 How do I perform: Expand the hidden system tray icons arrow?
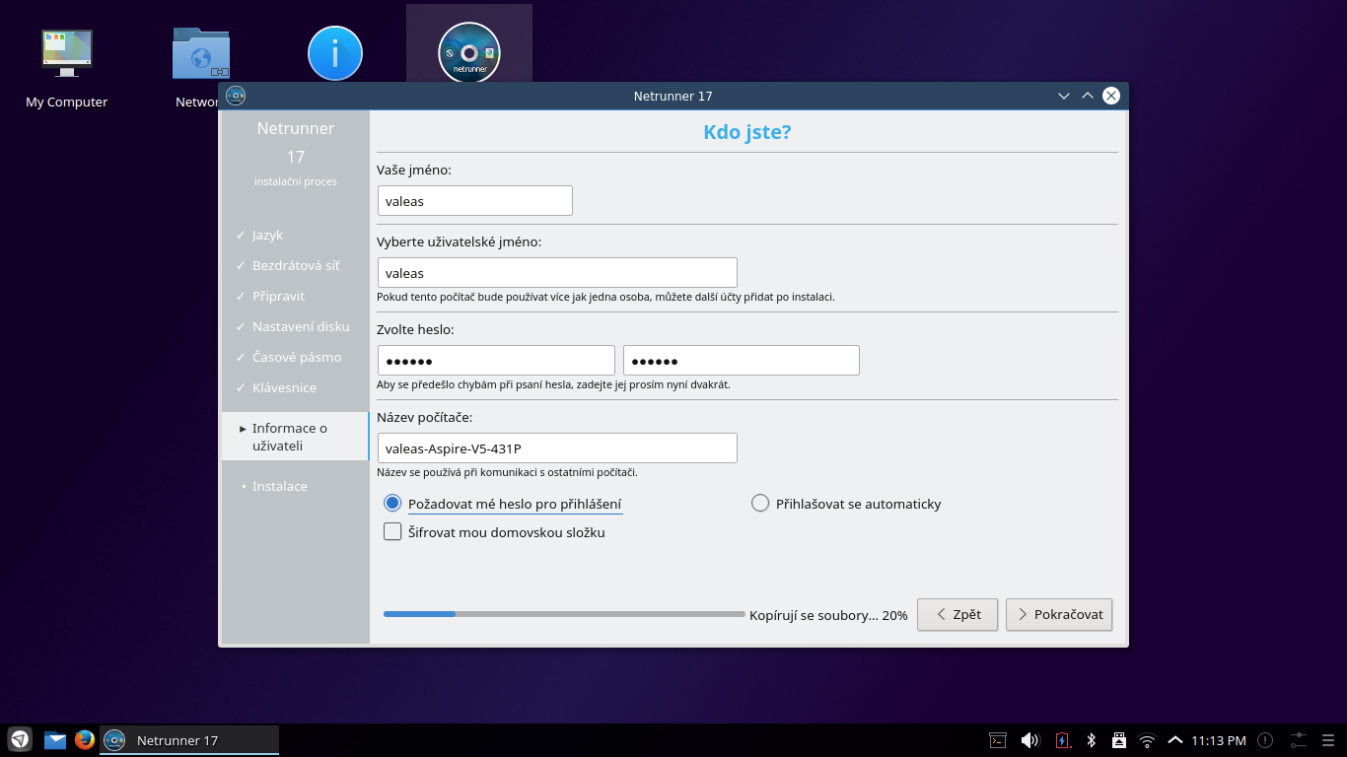tap(1174, 740)
